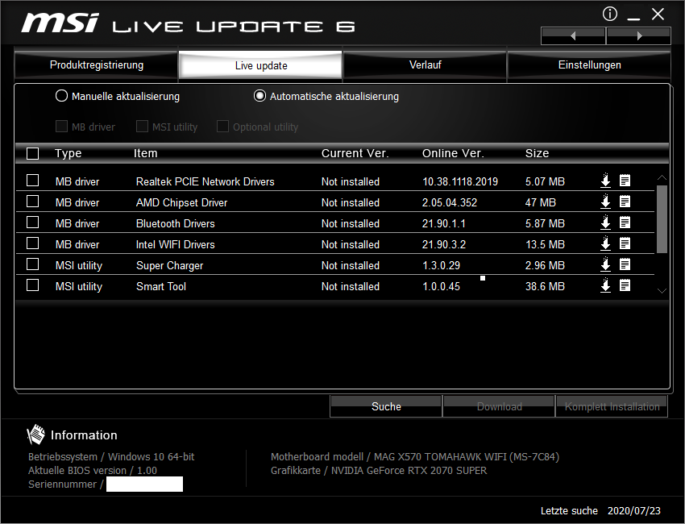Click the left arrow navigation button
685x524 pixels.
[573, 35]
